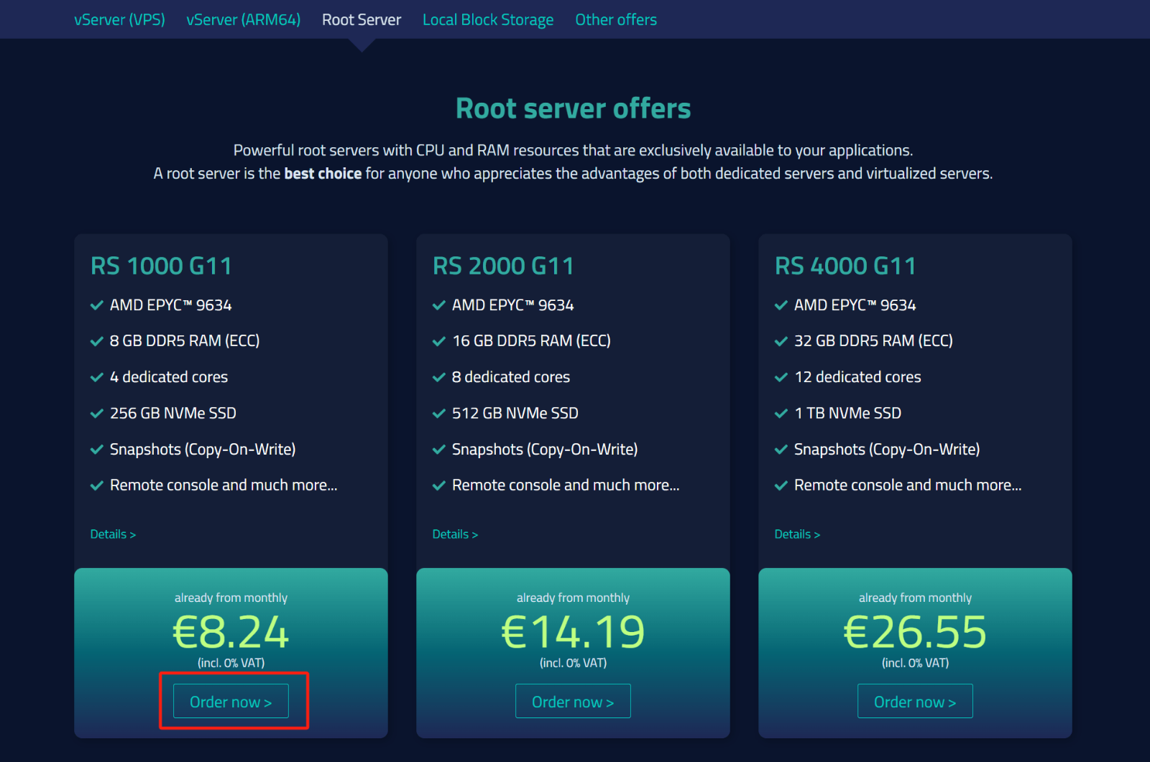Open the Other offers tab
Screen dimensions: 1150x762
pyautogui.click(x=615, y=19)
